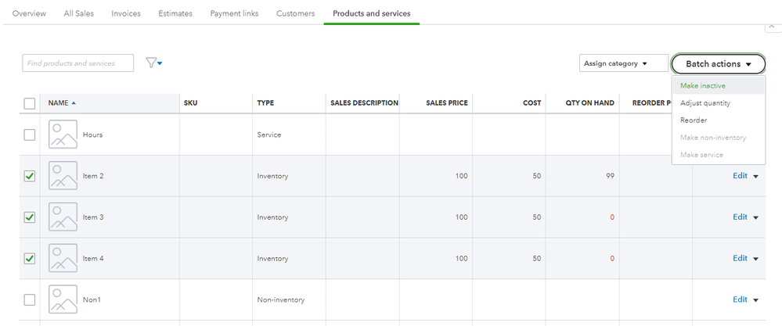Choose Make inactive from Batch actions
This screenshot has width=782, height=326.
[702, 86]
